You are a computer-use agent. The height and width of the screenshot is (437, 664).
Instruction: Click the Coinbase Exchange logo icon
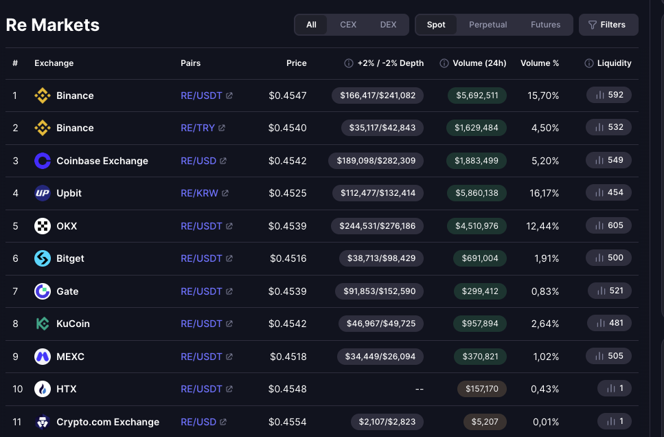[x=43, y=161]
